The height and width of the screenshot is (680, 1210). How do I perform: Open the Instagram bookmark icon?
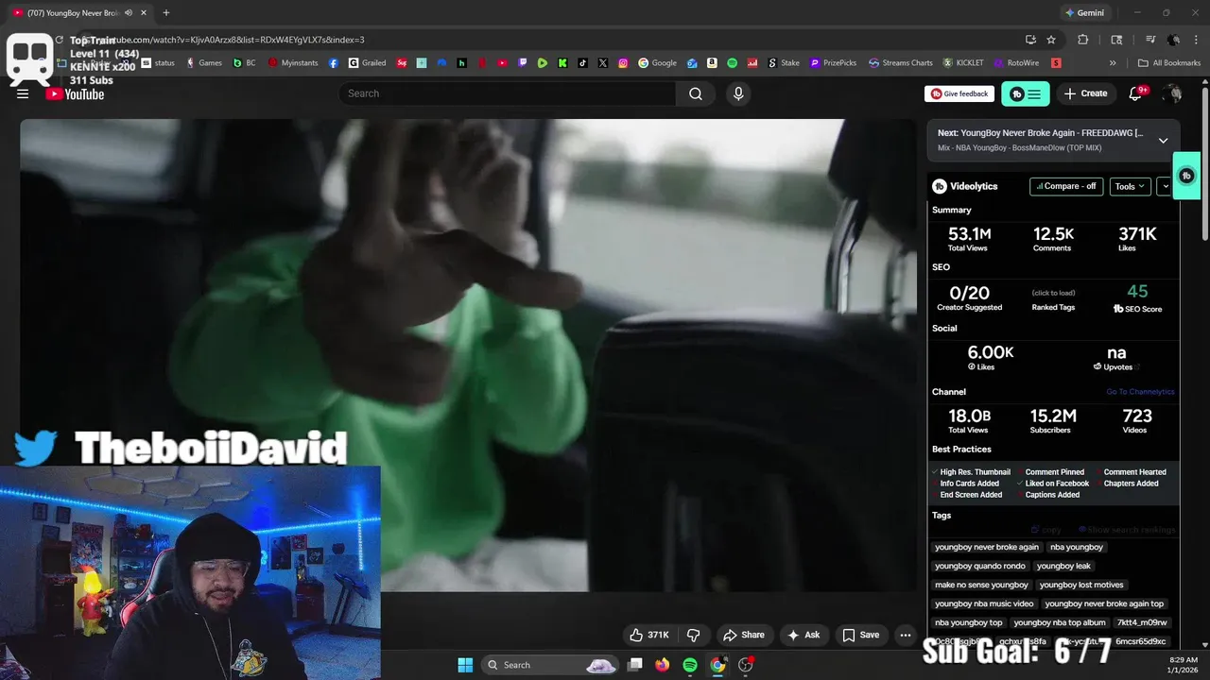623,63
